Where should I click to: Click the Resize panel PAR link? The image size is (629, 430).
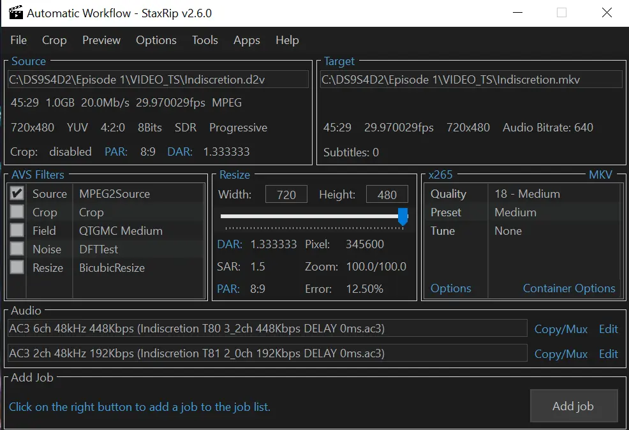point(228,289)
